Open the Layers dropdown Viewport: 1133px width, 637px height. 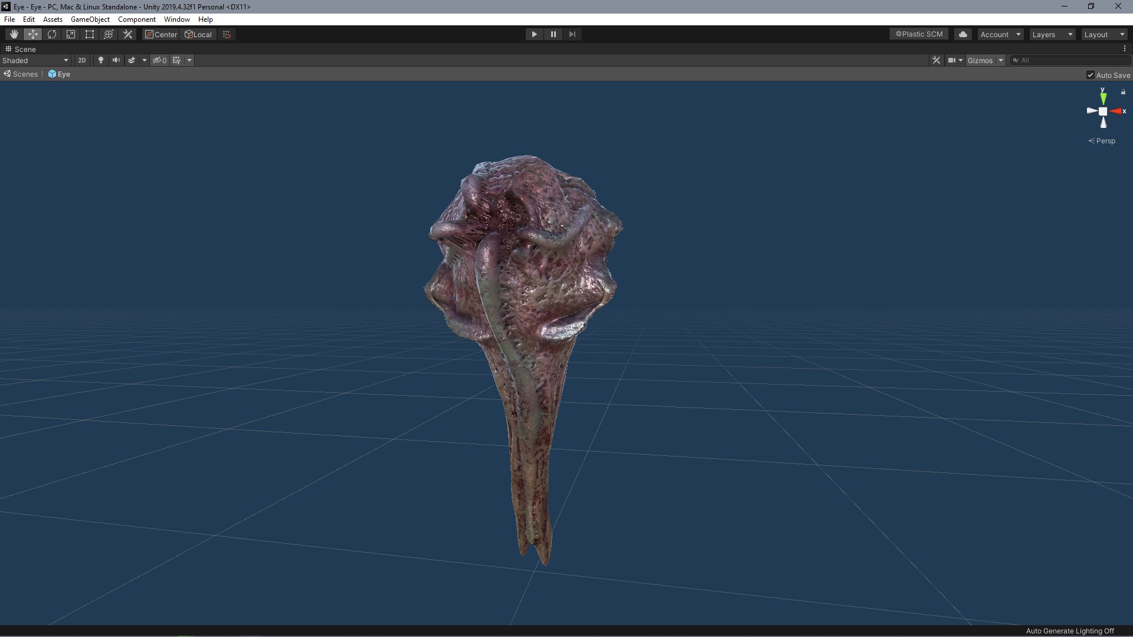point(1052,34)
